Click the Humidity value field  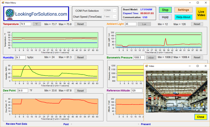click(20, 57)
